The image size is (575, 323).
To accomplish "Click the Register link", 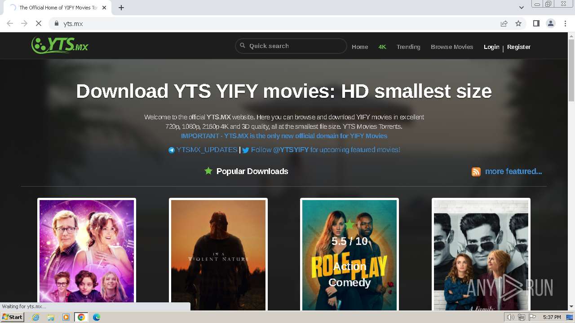I will point(519,47).
